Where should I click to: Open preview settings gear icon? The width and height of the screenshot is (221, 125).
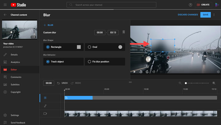(x=218, y=72)
